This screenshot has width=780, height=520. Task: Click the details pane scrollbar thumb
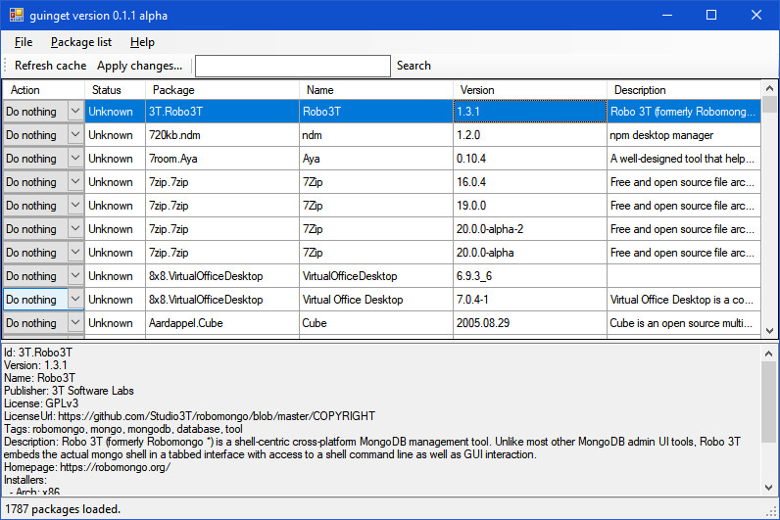pos(768,402)
